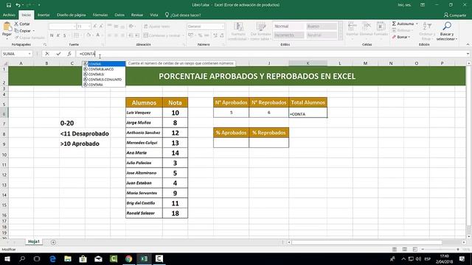Select CONTAR.SI from autocomplete list
Viewport: 472px width, 265px height.
click(103, 74)
